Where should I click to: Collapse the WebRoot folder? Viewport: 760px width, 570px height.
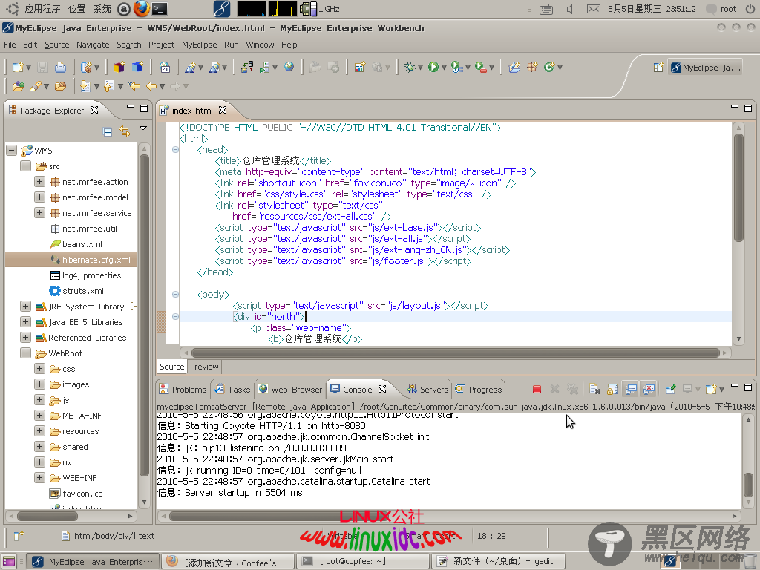[x=25, y=353]
